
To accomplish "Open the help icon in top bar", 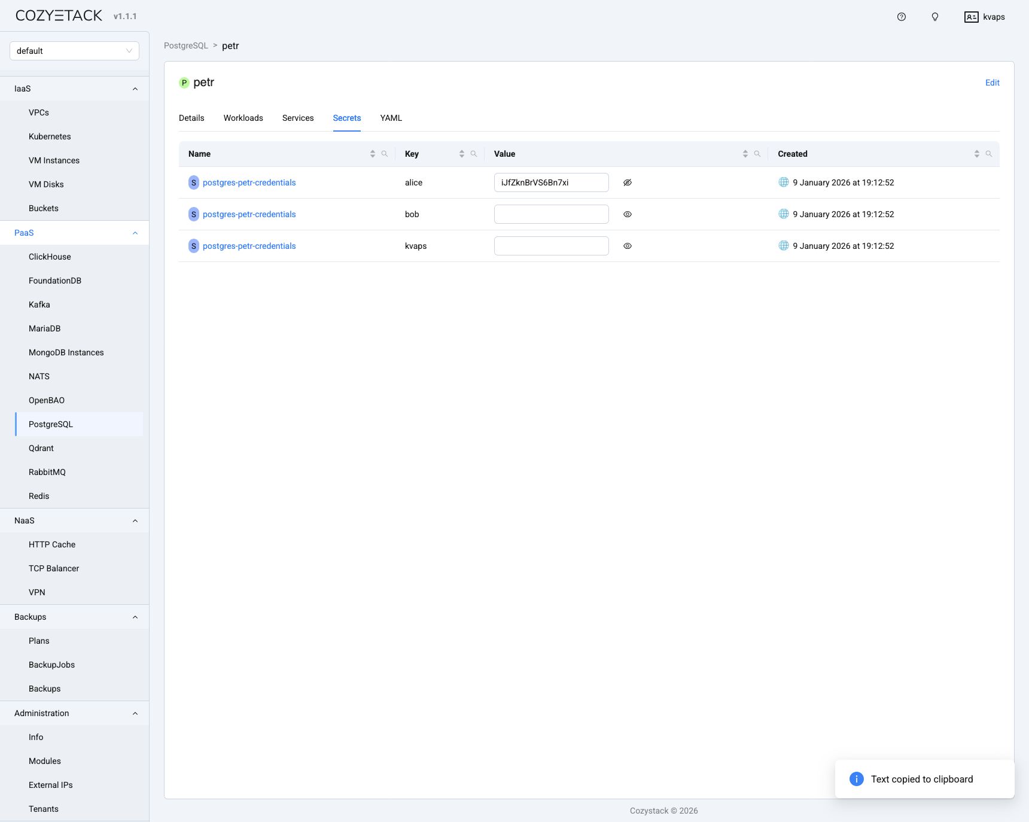I will (901, 17).
